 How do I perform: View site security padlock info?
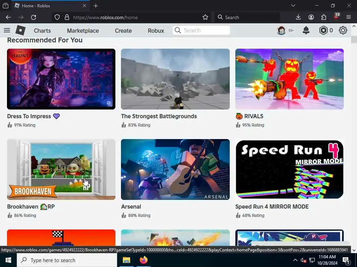click(x=67, y=17)
